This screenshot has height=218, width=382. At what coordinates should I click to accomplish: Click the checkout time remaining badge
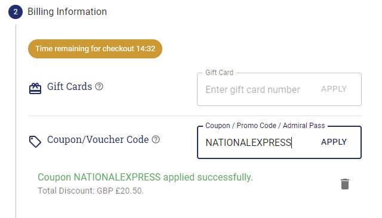pos(95,49)
